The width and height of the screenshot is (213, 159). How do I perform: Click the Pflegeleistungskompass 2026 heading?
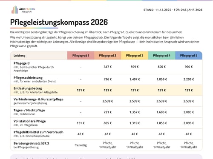[x=59, y=22]
